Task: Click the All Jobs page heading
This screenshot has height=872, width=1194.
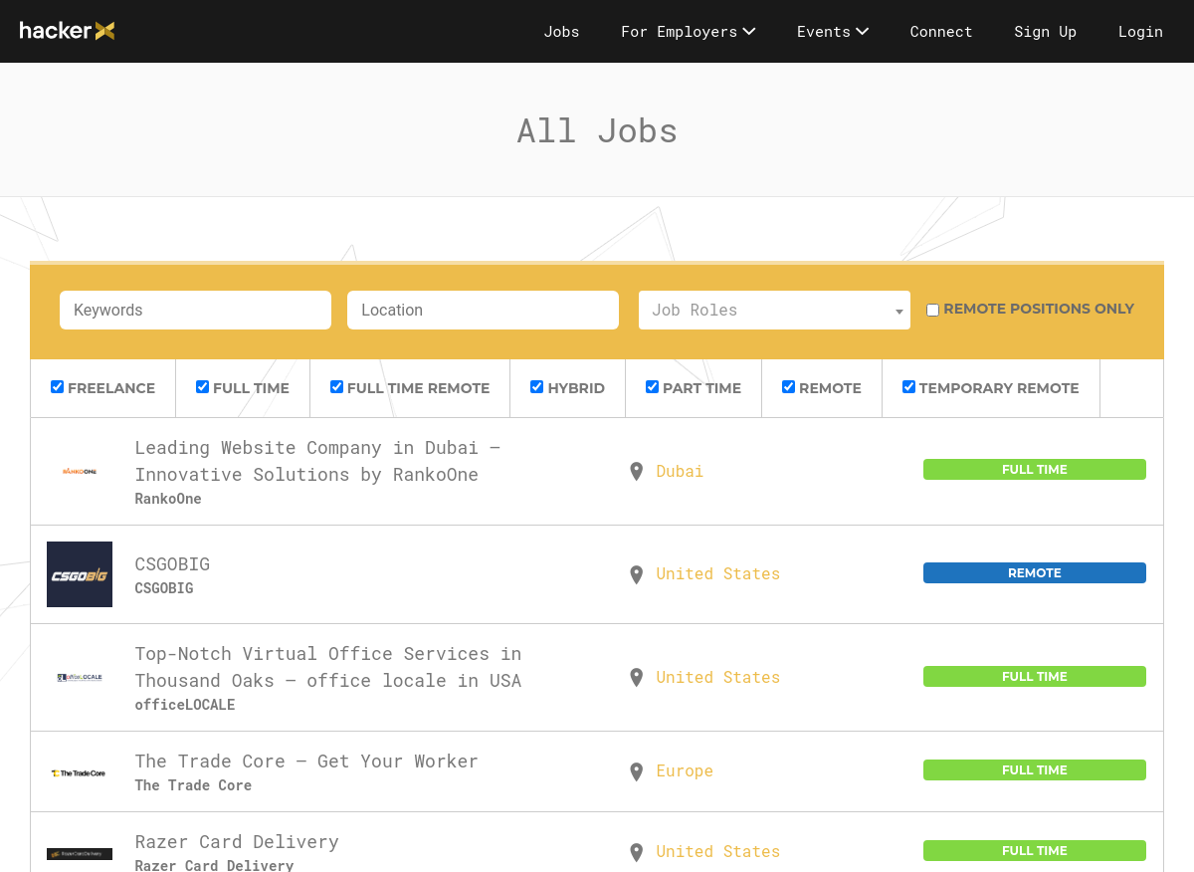Action: (x=597, y=130)
